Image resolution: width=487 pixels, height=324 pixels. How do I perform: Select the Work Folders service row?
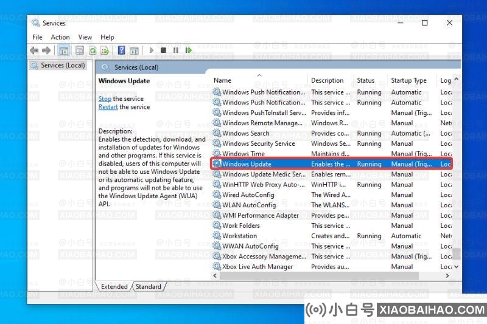(331, 226)
